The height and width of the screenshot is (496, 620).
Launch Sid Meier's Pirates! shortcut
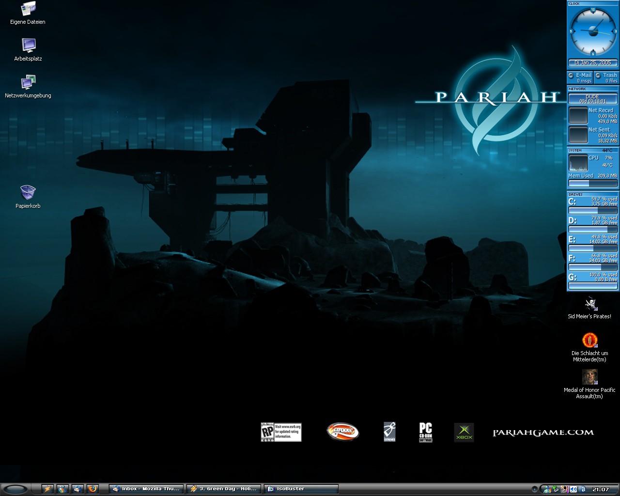589,308
